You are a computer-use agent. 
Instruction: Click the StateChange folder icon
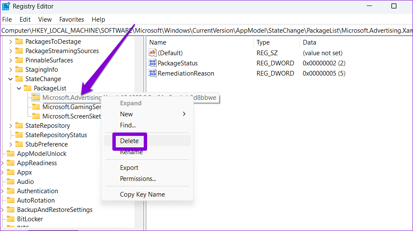click(x=19, y=79)
